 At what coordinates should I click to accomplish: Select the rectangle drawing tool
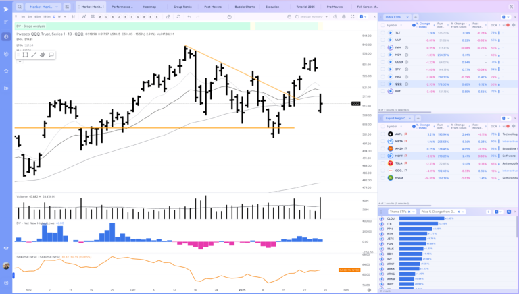point(24,55)
